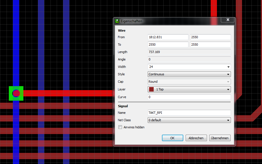Edit the signal Name field TAKT_RPI
This screenshot has width=262, height=164.
[189, 113]
